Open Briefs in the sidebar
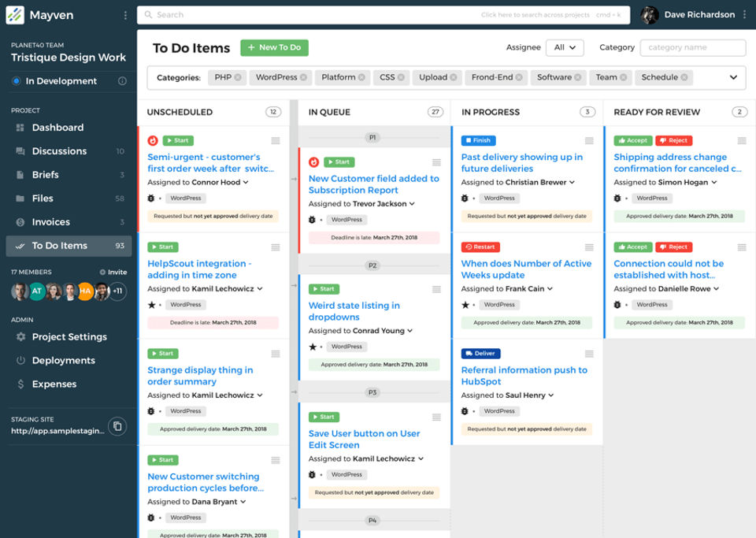 click(69, 175)
